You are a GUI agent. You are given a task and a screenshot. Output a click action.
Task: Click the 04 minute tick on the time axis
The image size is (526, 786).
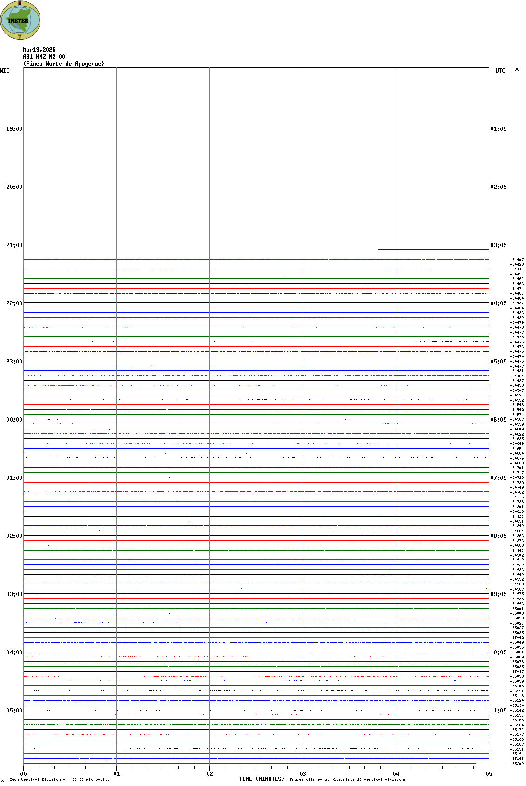click(x=396, y=774)
